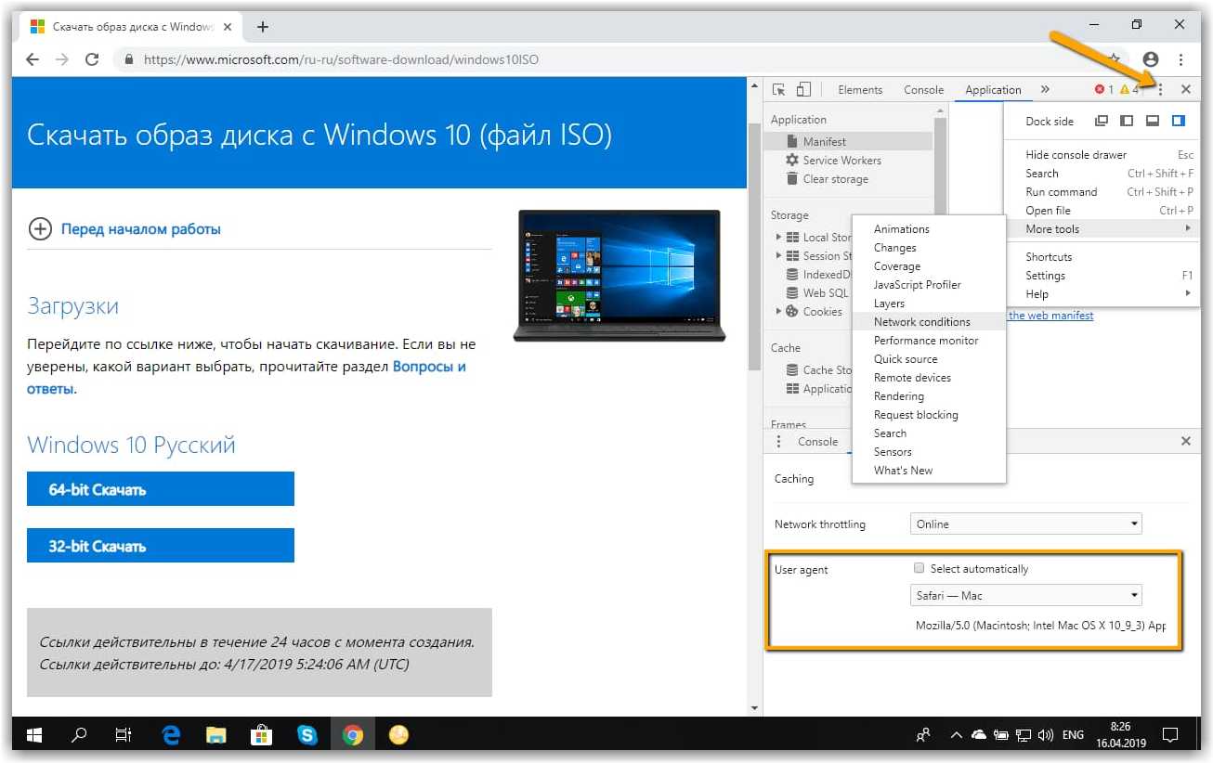Click the 32-bit Скачать button
The width and height of the screenshot is (1213, 763).
[161, 546]
